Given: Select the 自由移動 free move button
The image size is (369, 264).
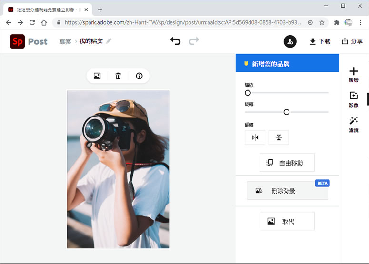Looking at the screenshot, I should click(287, 163).
